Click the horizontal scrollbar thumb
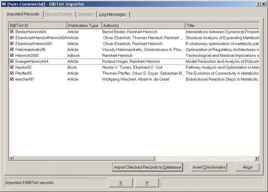The image size is (268, 192). 84,159
